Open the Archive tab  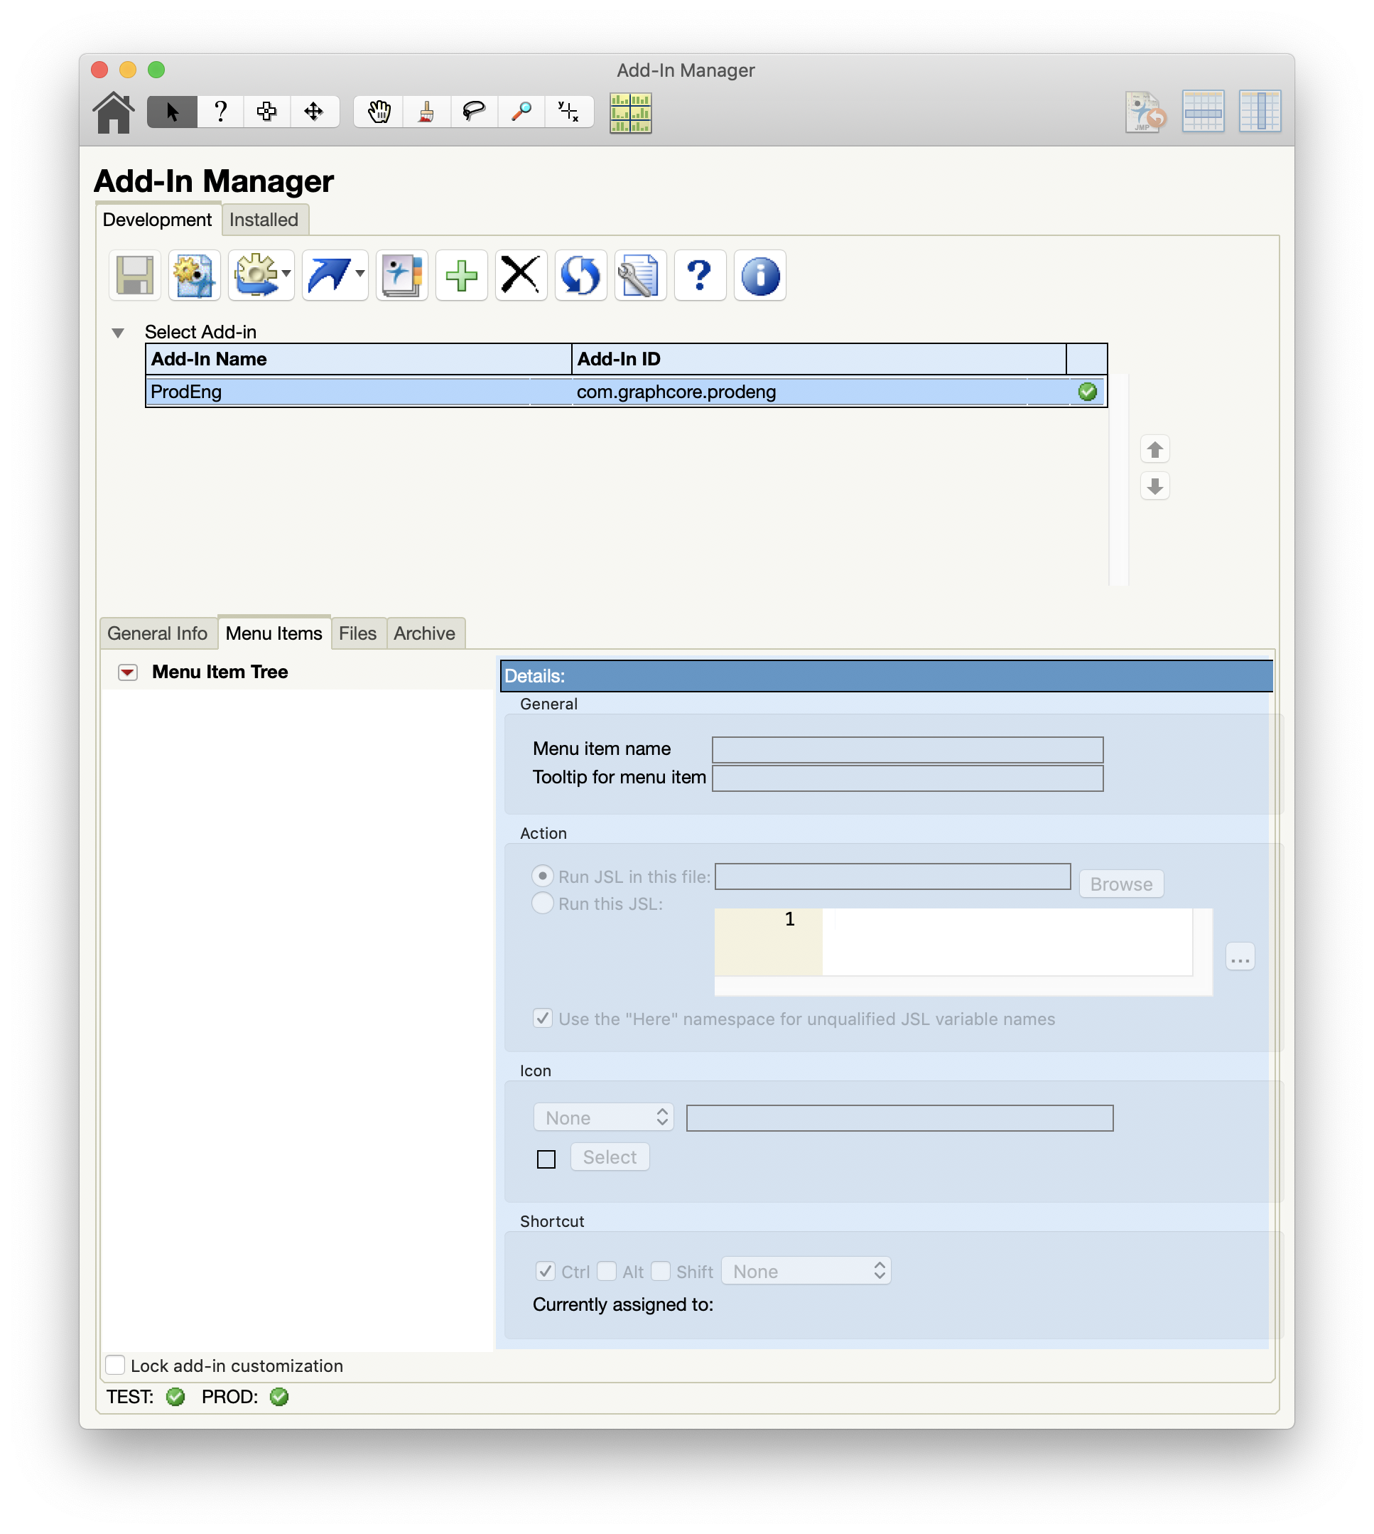[425, 633]
